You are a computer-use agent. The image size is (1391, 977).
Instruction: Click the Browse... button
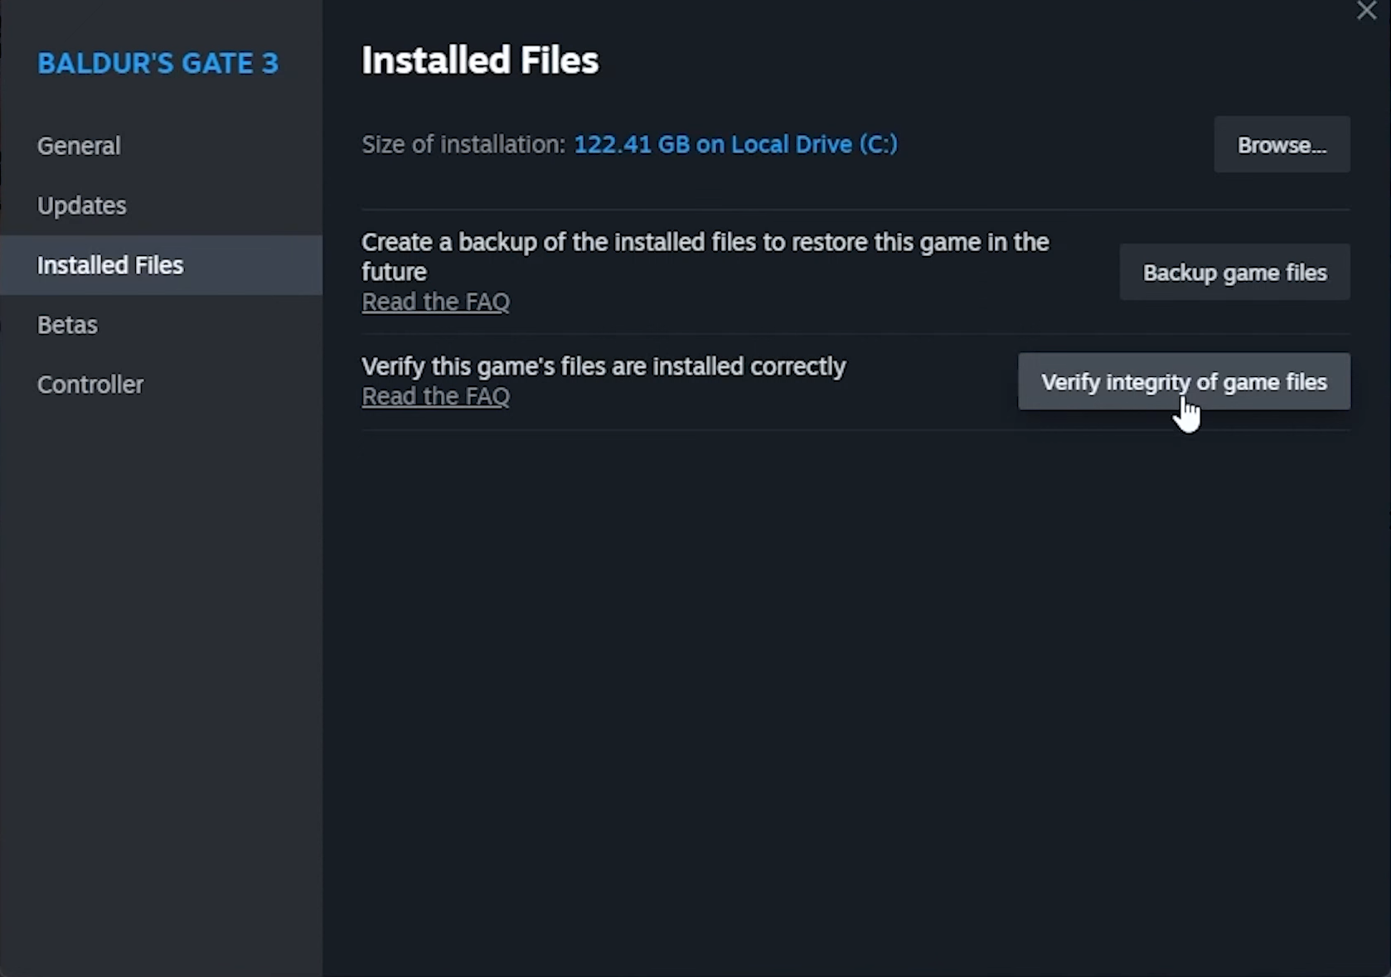click(x=1282, y=145)
